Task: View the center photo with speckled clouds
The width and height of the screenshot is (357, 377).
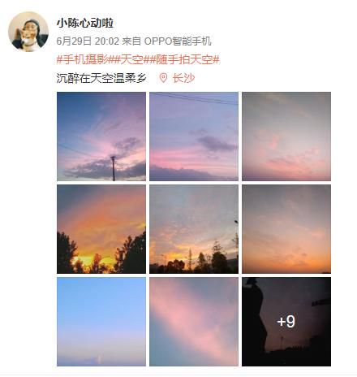Action: [x=194, y=229]
